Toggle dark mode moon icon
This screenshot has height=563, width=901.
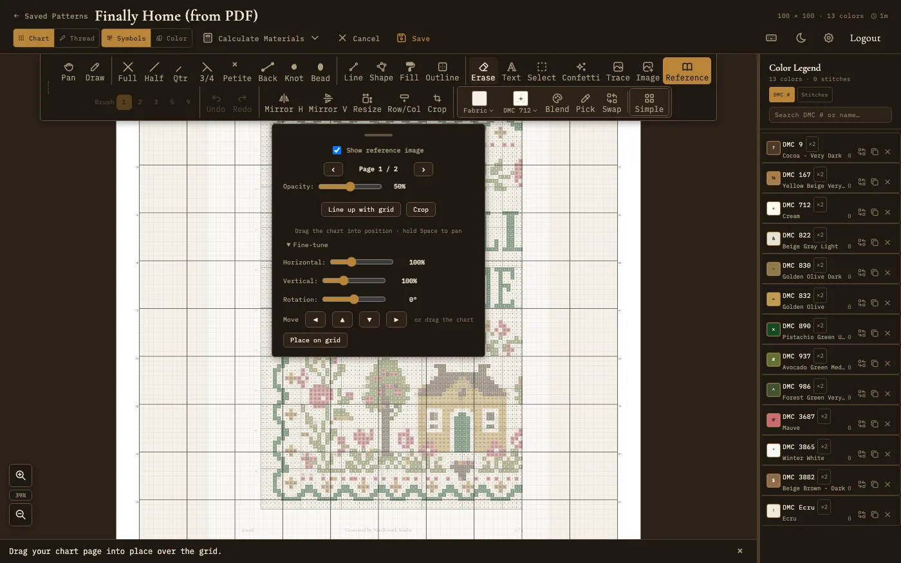[801, 38]
